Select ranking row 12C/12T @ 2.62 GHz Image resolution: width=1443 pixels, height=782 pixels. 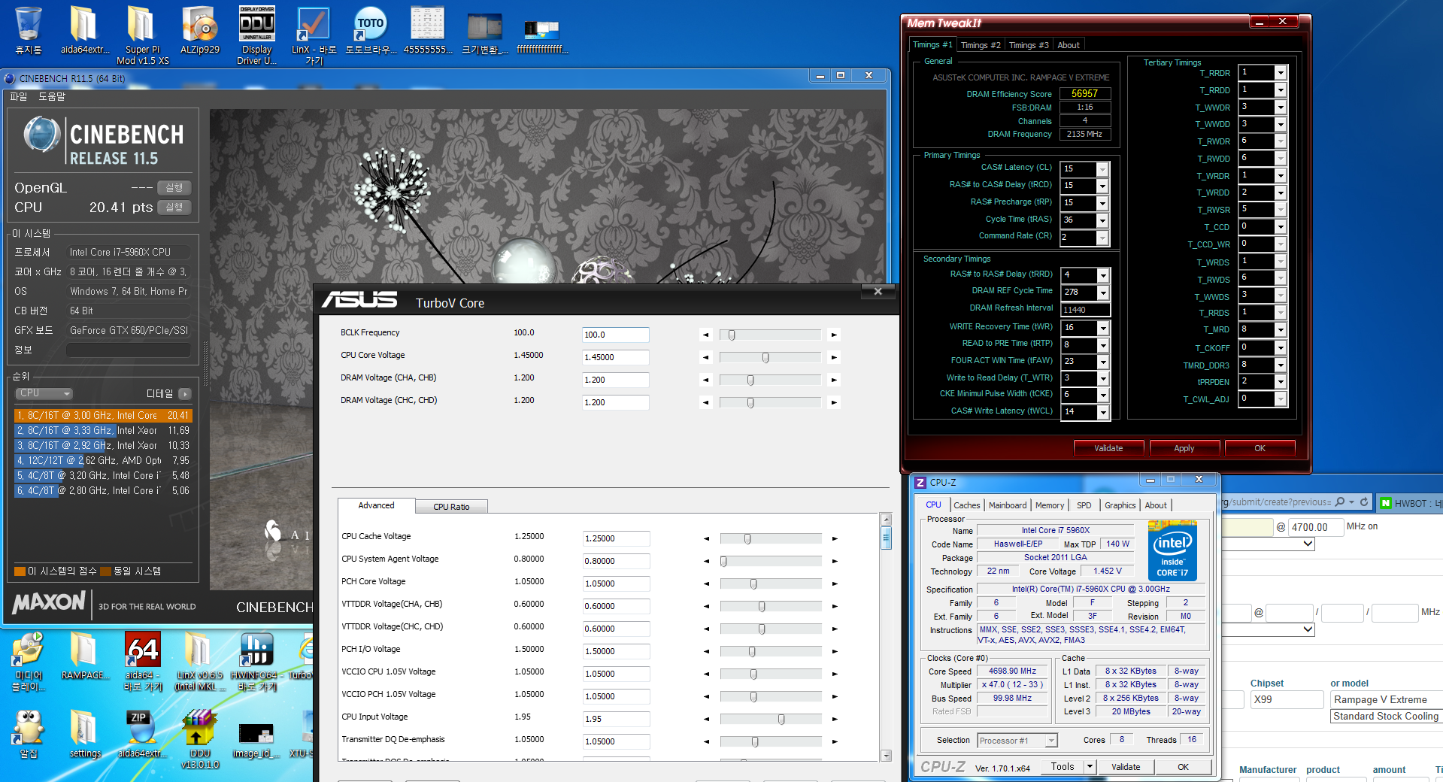click(x=103, y=461)
